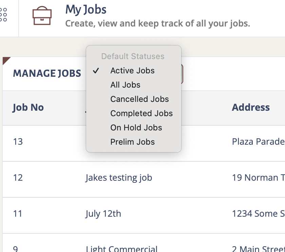
Task: Click job number 12 cell
Action: pyautogui.click(x=18, y=178)
